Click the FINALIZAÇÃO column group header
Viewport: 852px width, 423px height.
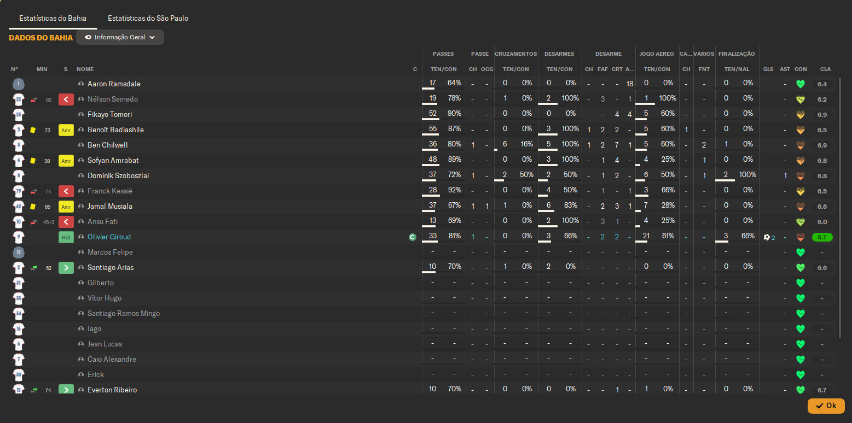737,54
